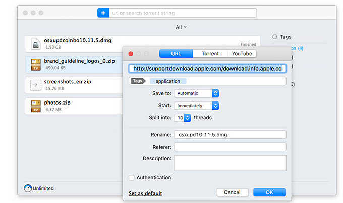The width and height of the screenshot is (343, 203).
Task: Switch to the Torrent tab
Action: (210, 54)
